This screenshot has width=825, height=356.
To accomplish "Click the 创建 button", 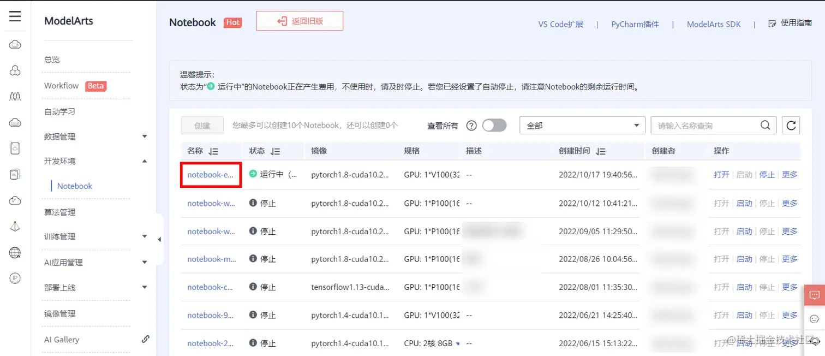I will tap(202, 125).
